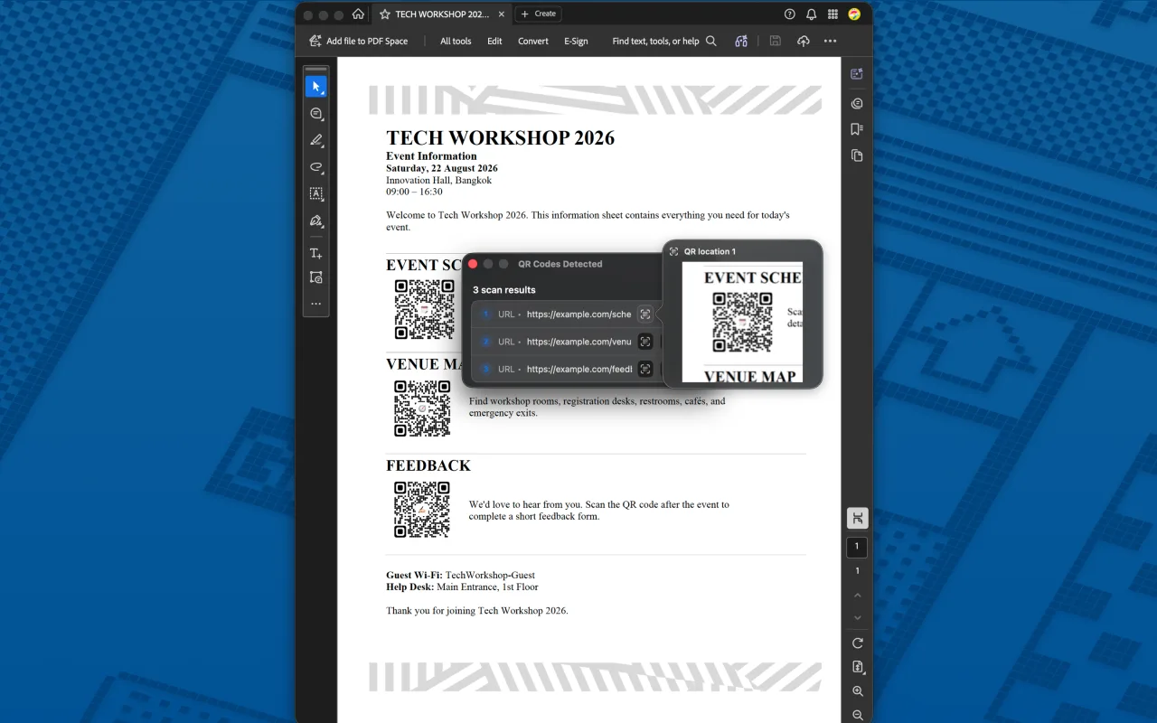Click the Venue Map QR code in document
Image resolution: width=1157 pixels, height=723 pixels.
422,408
